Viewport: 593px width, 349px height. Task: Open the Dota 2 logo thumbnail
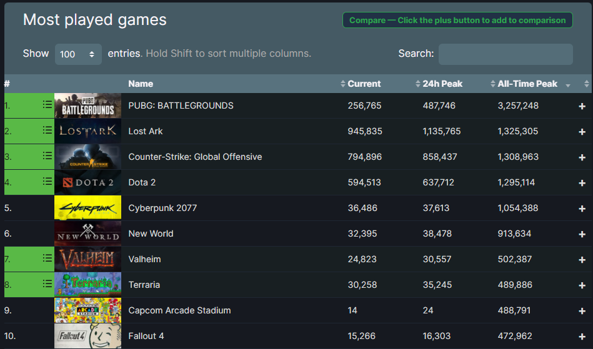tap(87, 182)
